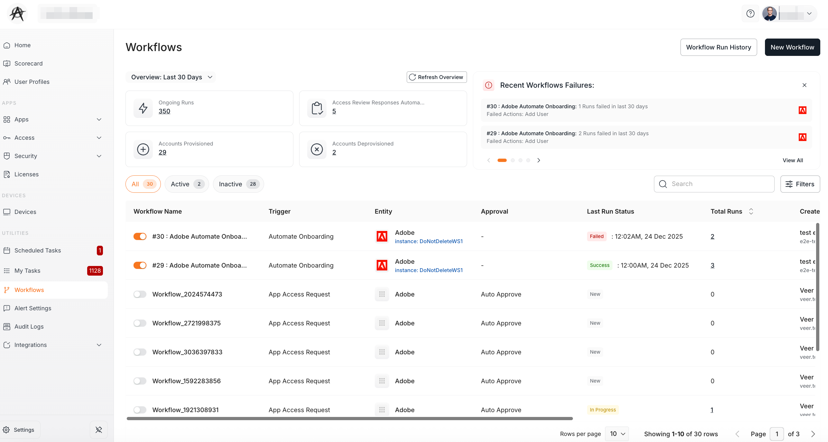This screenshot has height=442, width=828.
Task: Enable the Workflow_2024574473 toggle
Action: click(140, 294)
